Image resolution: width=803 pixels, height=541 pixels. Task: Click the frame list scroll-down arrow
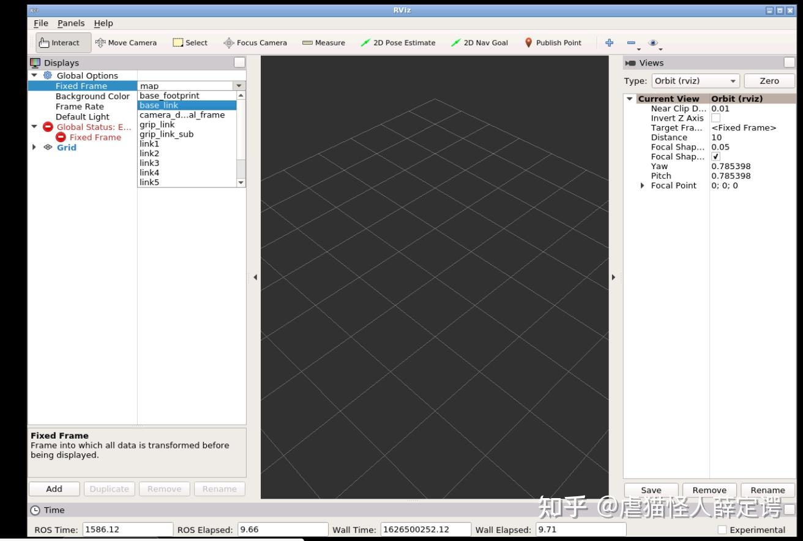click(x=241, y=183)
